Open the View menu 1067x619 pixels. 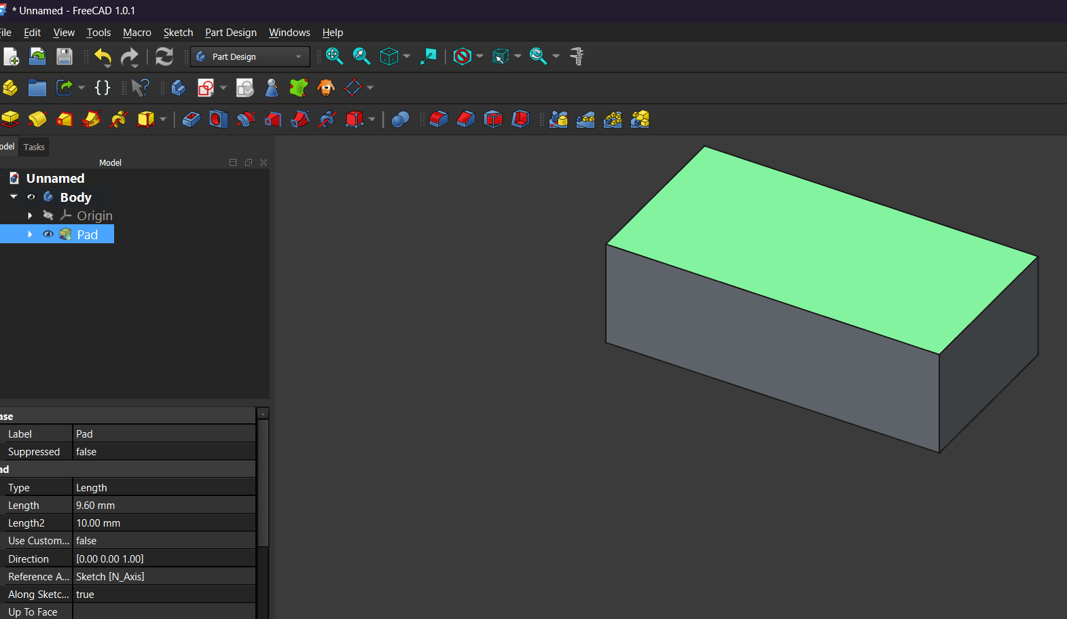click(x=64, y=33)
